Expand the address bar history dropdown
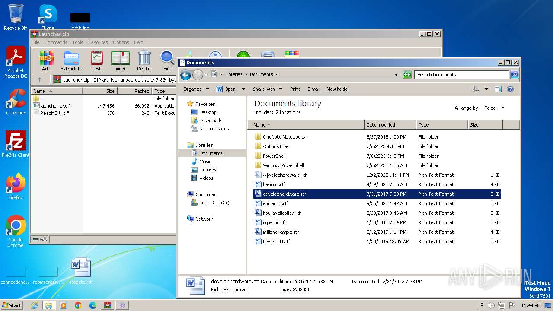 point(396,75)
